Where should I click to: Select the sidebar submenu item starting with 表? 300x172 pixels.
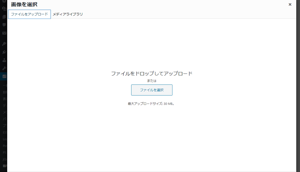(4, 99)
